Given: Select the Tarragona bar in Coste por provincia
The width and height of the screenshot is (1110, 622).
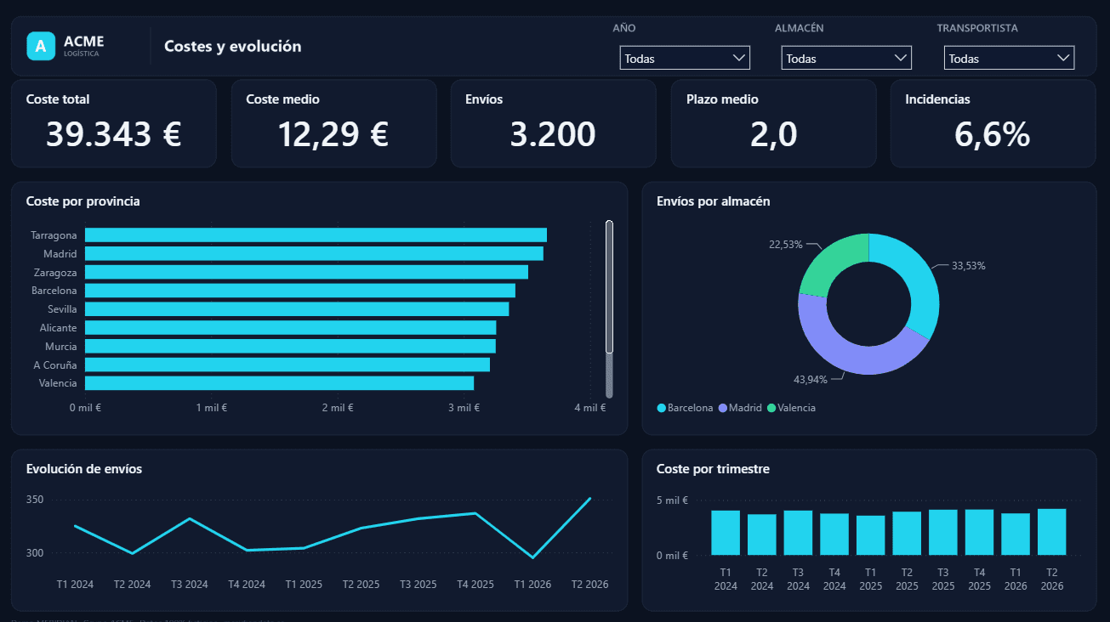Looking at the screenshot, I should pyautogui.click(x=316, y=235).
